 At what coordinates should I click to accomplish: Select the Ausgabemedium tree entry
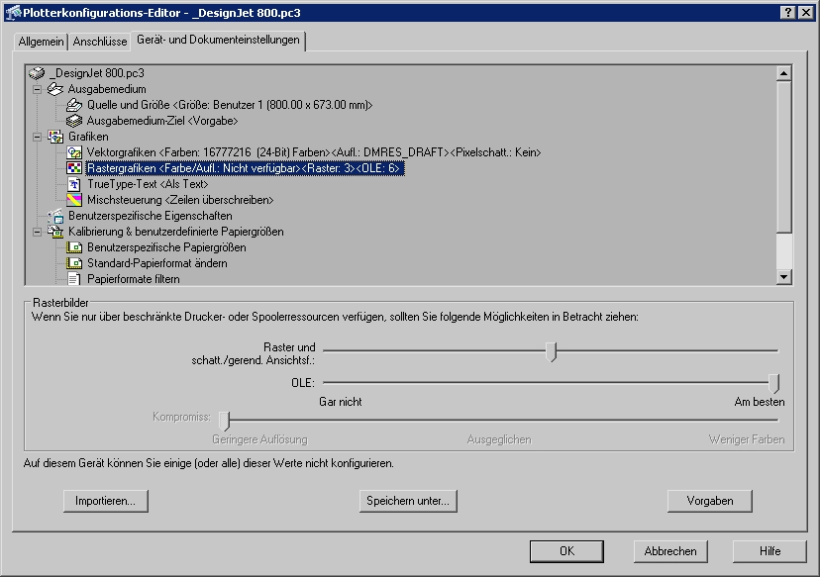point(107,89)
